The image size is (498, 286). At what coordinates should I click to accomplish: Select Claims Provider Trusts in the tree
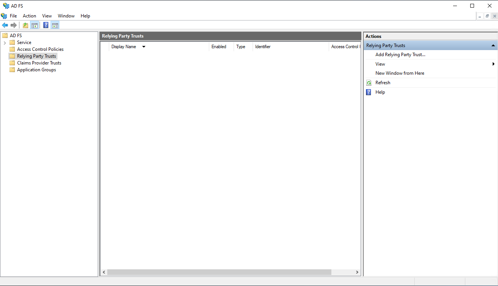tap(39, 63)
